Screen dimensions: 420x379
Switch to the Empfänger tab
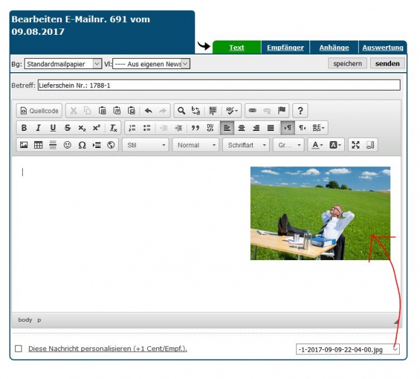click(285, 47)
